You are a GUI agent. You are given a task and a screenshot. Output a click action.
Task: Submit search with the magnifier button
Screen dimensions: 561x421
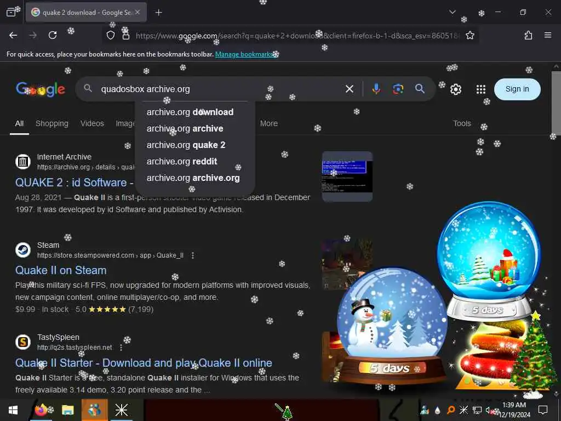(x=420, y=89)
